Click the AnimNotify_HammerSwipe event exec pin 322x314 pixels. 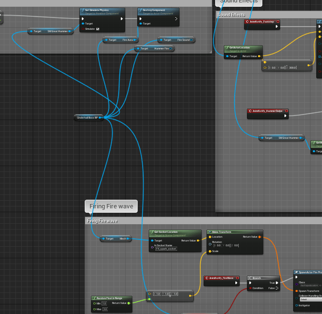click(285, 115)
